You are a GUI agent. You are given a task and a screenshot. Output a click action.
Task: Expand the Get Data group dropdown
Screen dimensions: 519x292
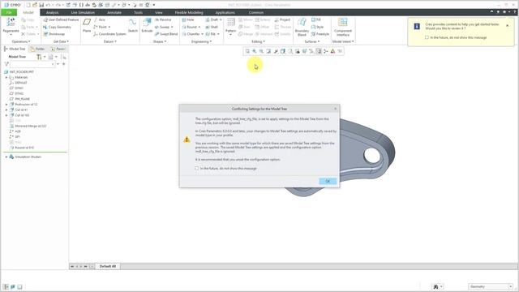tap(62, 41)
